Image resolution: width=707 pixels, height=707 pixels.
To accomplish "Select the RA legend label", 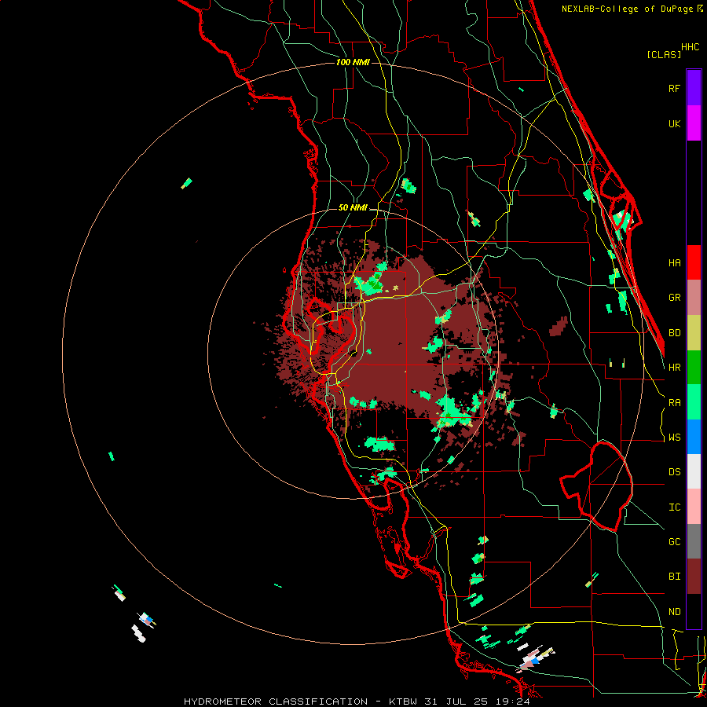I will click(x=674, y=403).
